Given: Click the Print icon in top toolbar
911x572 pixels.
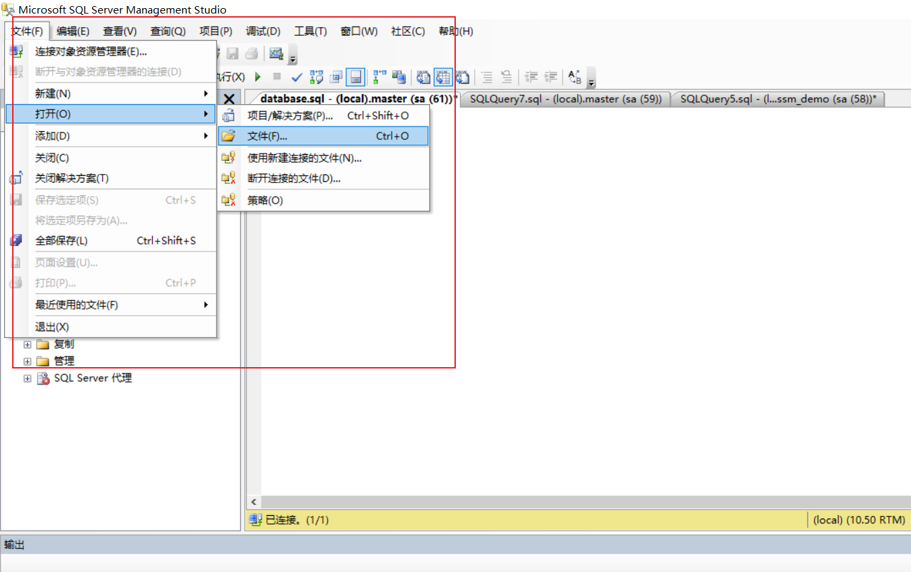Looking at the screenshot, I should [x=252, y=53].
